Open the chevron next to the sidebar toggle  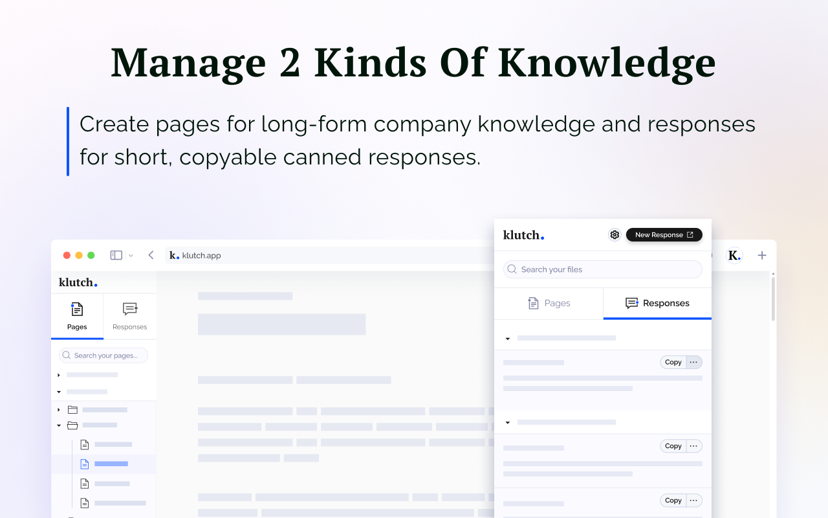click(x=131, y=255)
